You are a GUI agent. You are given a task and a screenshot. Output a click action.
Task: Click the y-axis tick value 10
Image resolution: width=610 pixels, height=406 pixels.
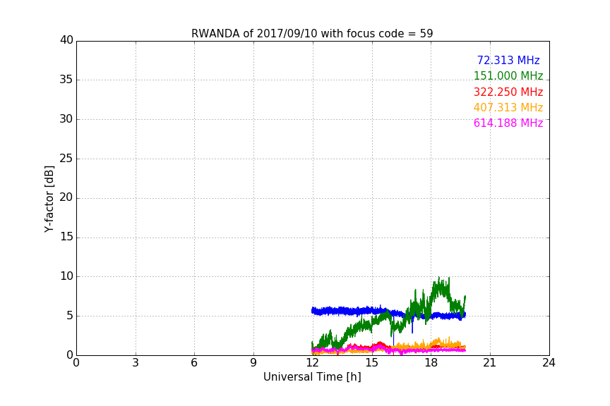coord(66,276)
